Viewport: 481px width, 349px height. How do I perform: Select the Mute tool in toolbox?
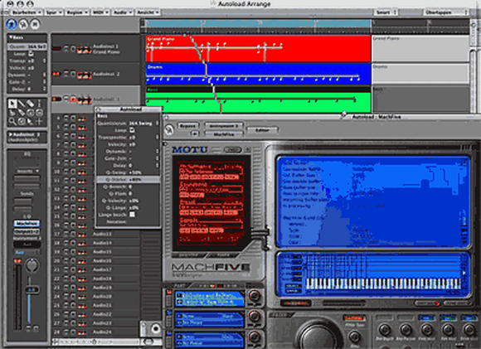tap(39, 113)
